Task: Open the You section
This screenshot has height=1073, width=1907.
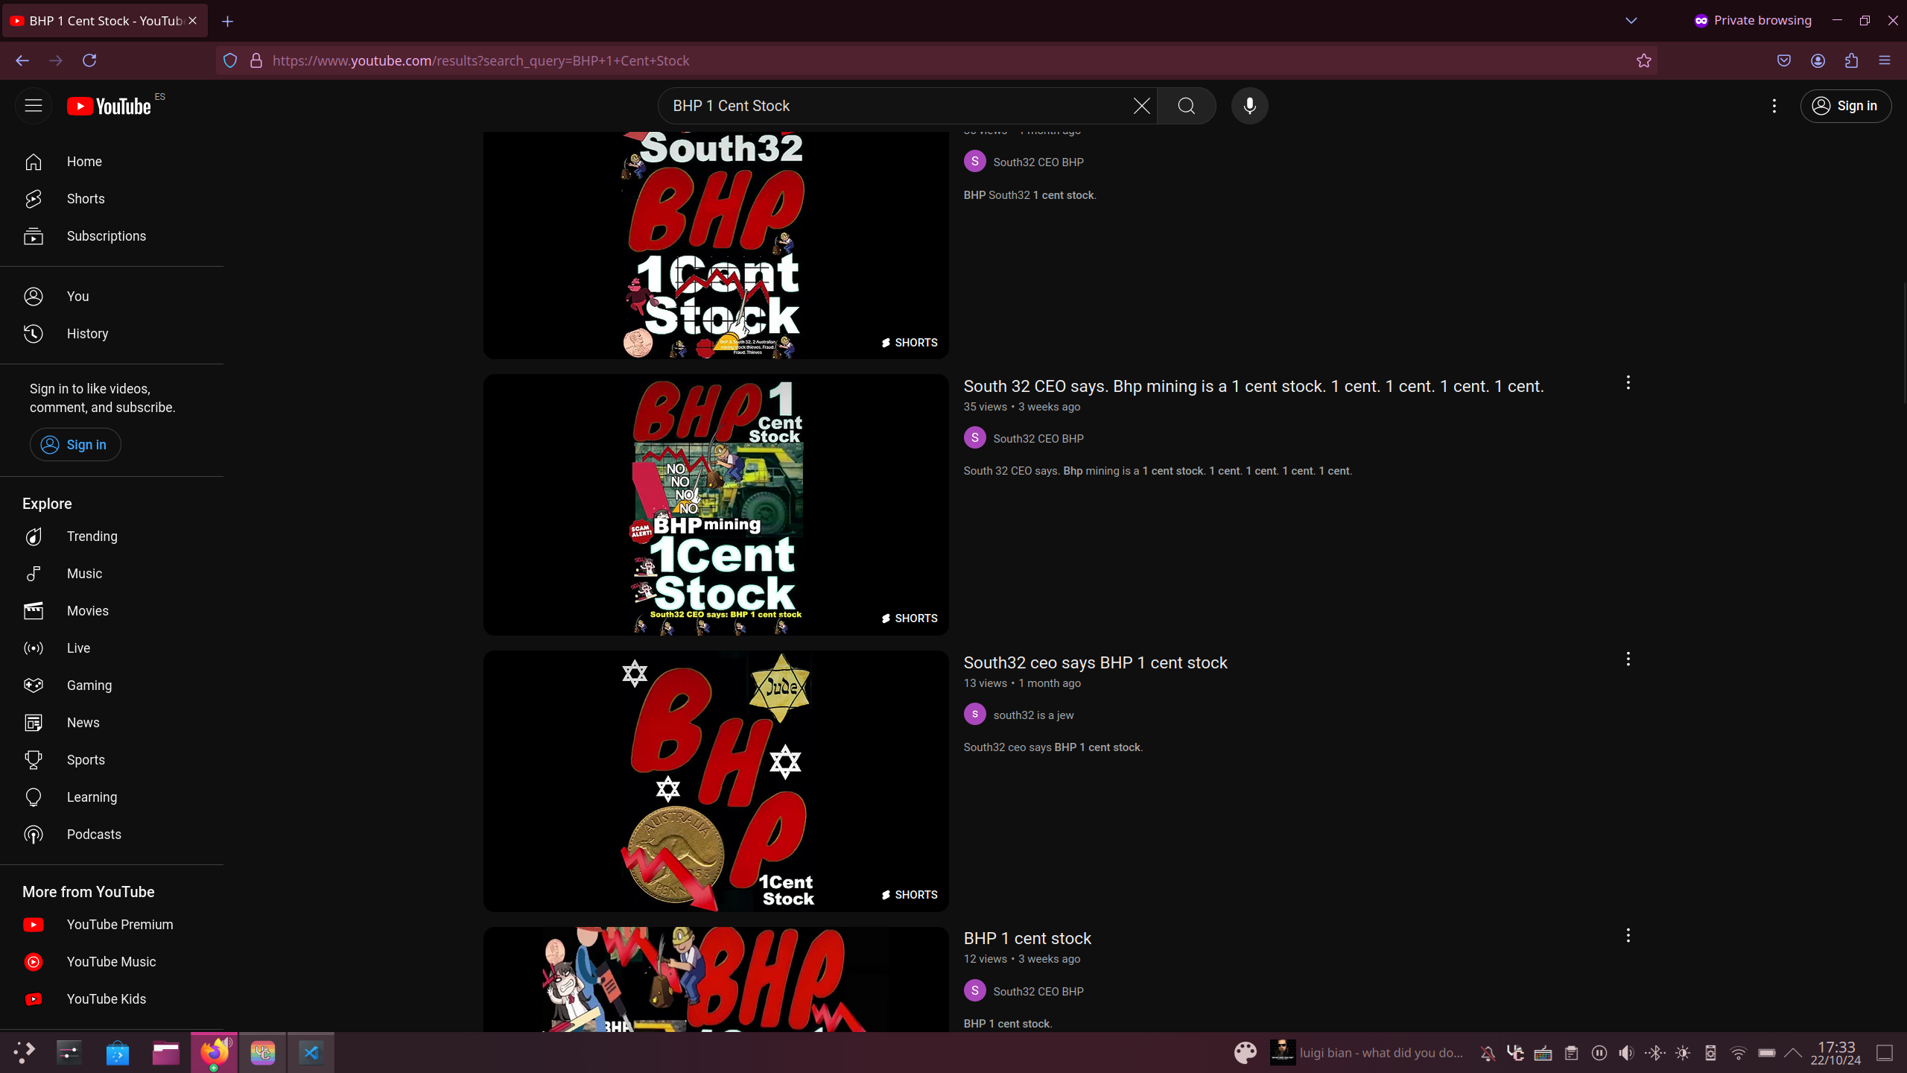Action: (x=112, y=297)
